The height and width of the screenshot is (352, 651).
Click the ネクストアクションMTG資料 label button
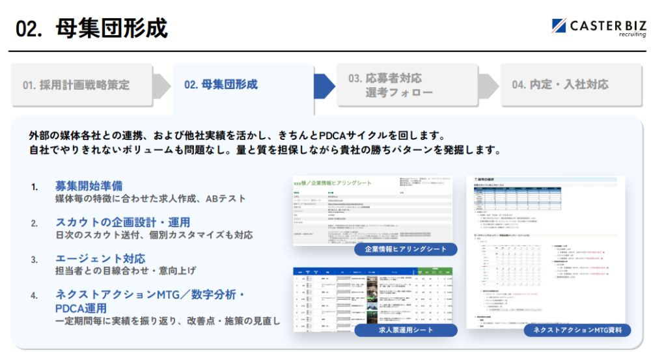(x=577, y=330)
